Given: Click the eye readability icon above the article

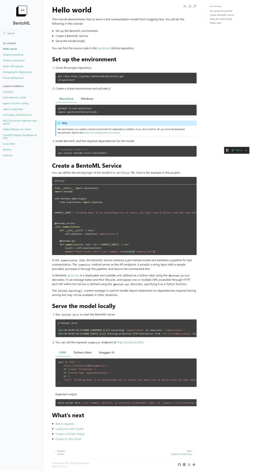Looking at the screenshot, I should [185, 6].
